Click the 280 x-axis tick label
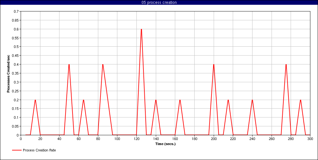The width and height of the screenshot is (318, 160). coord(291,139)
